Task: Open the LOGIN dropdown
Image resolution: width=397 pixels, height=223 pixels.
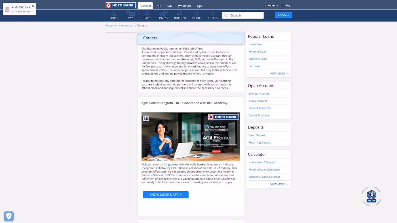Action: point(283,15)
